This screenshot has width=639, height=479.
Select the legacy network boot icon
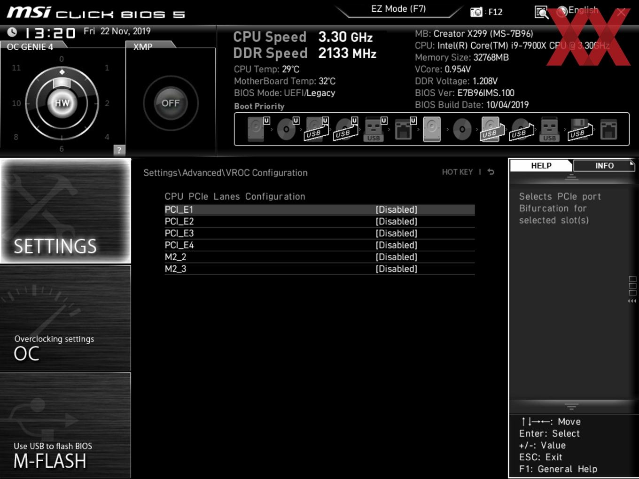click(608, 129)
